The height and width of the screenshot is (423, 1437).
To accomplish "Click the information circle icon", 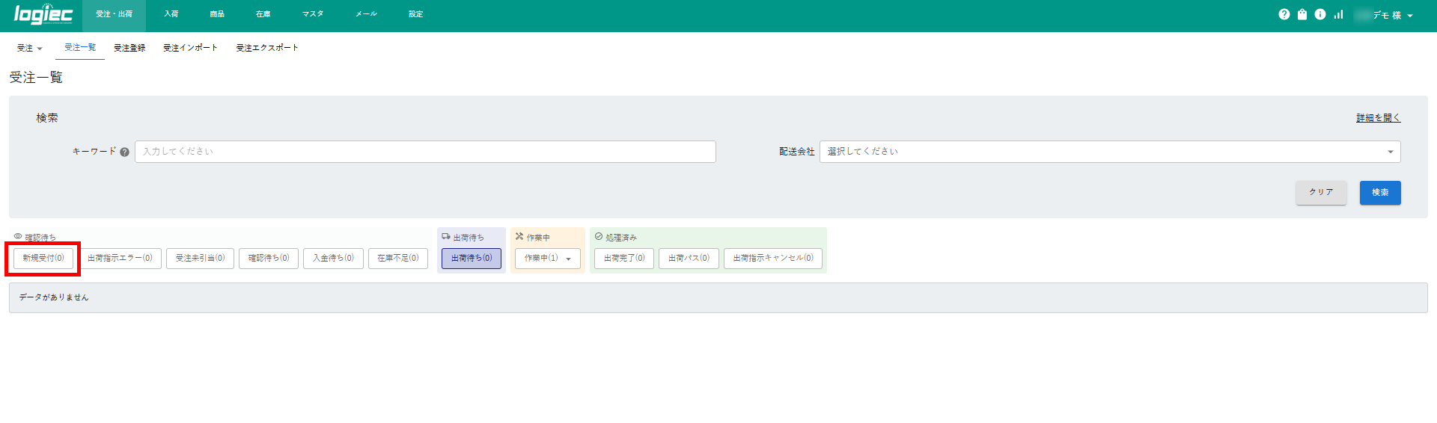I will [1320, 14].
